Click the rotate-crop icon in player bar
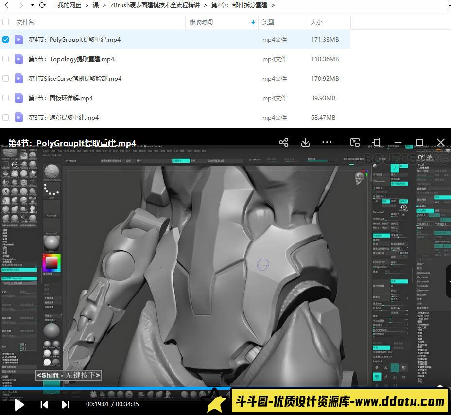 click(376, 142)
